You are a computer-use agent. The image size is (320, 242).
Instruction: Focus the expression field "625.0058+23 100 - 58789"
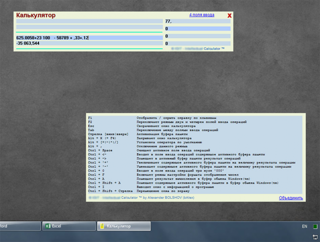89,38
